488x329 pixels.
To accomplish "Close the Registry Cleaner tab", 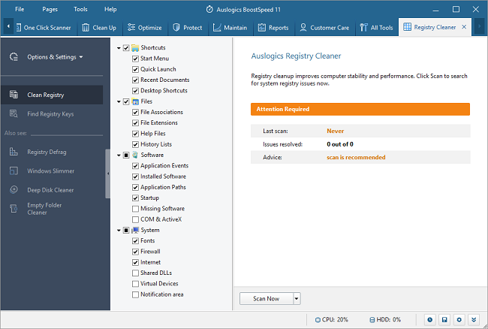I will coord(464,27).
